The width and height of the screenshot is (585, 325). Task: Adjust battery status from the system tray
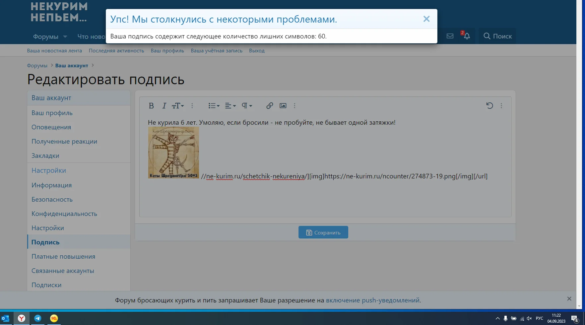[x=514, y=318]
